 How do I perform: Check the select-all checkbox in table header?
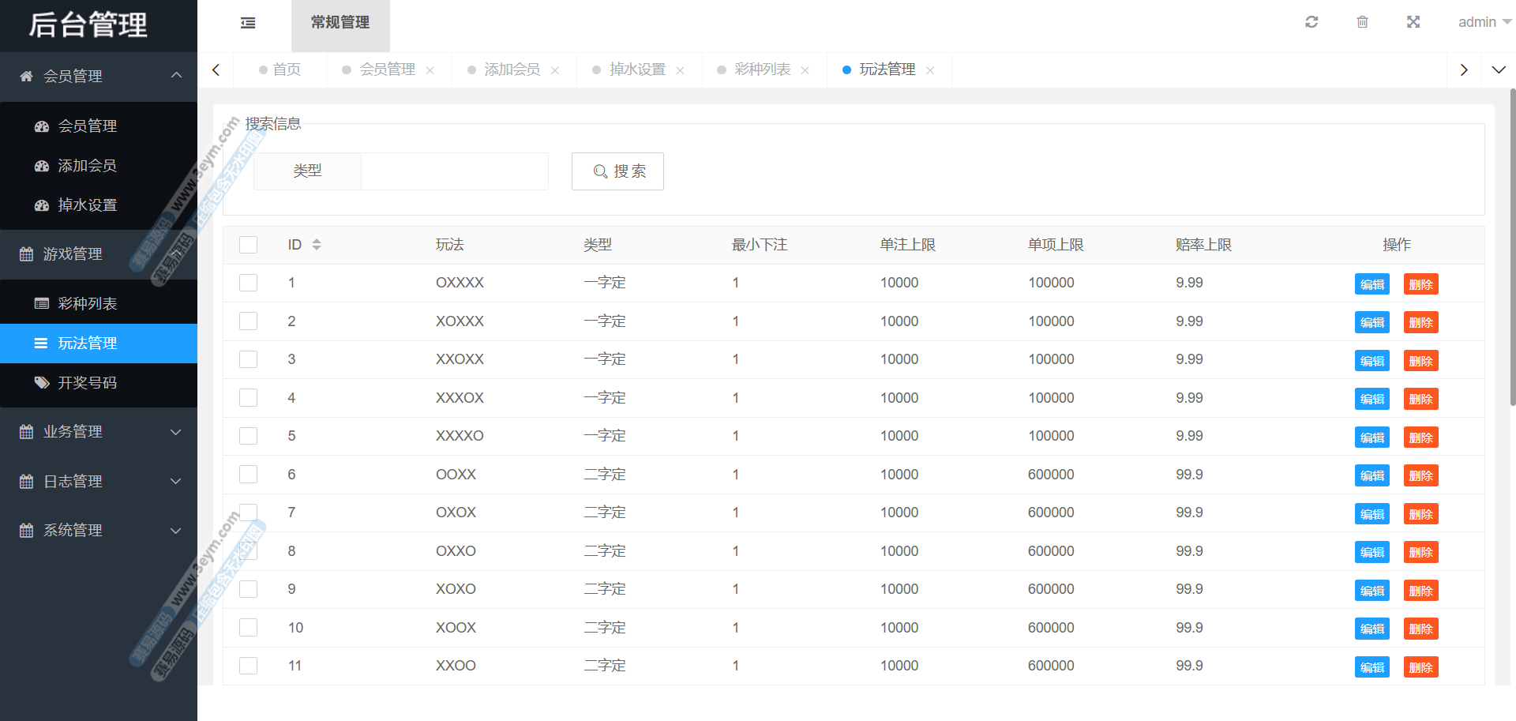pos(249,245)
